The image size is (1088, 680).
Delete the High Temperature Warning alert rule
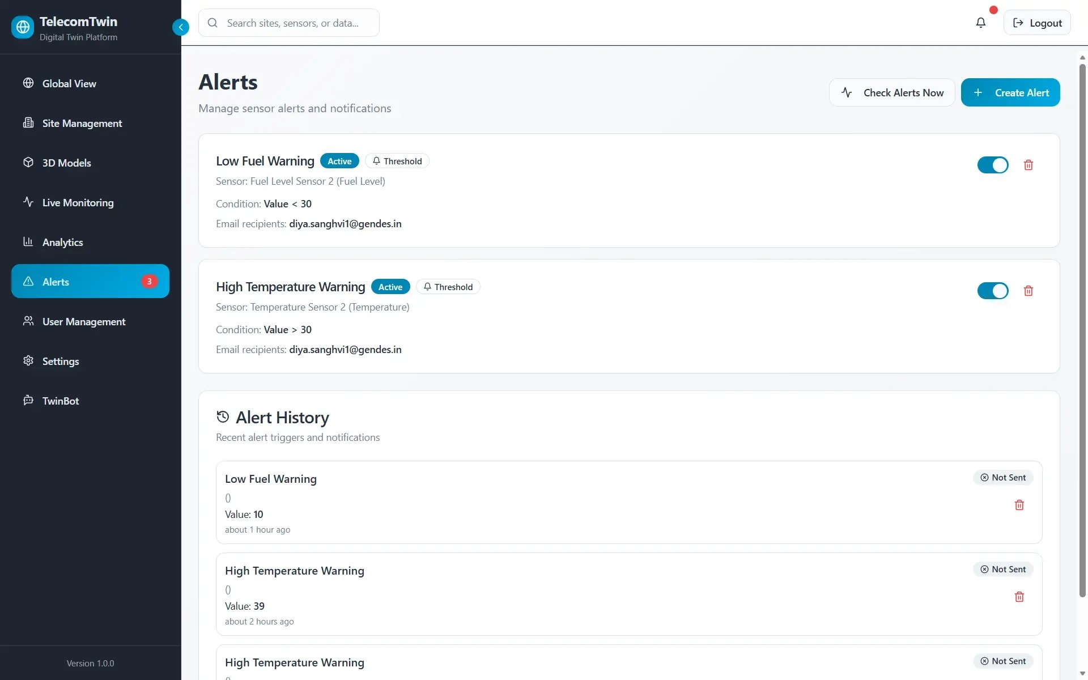point(1028,291)
